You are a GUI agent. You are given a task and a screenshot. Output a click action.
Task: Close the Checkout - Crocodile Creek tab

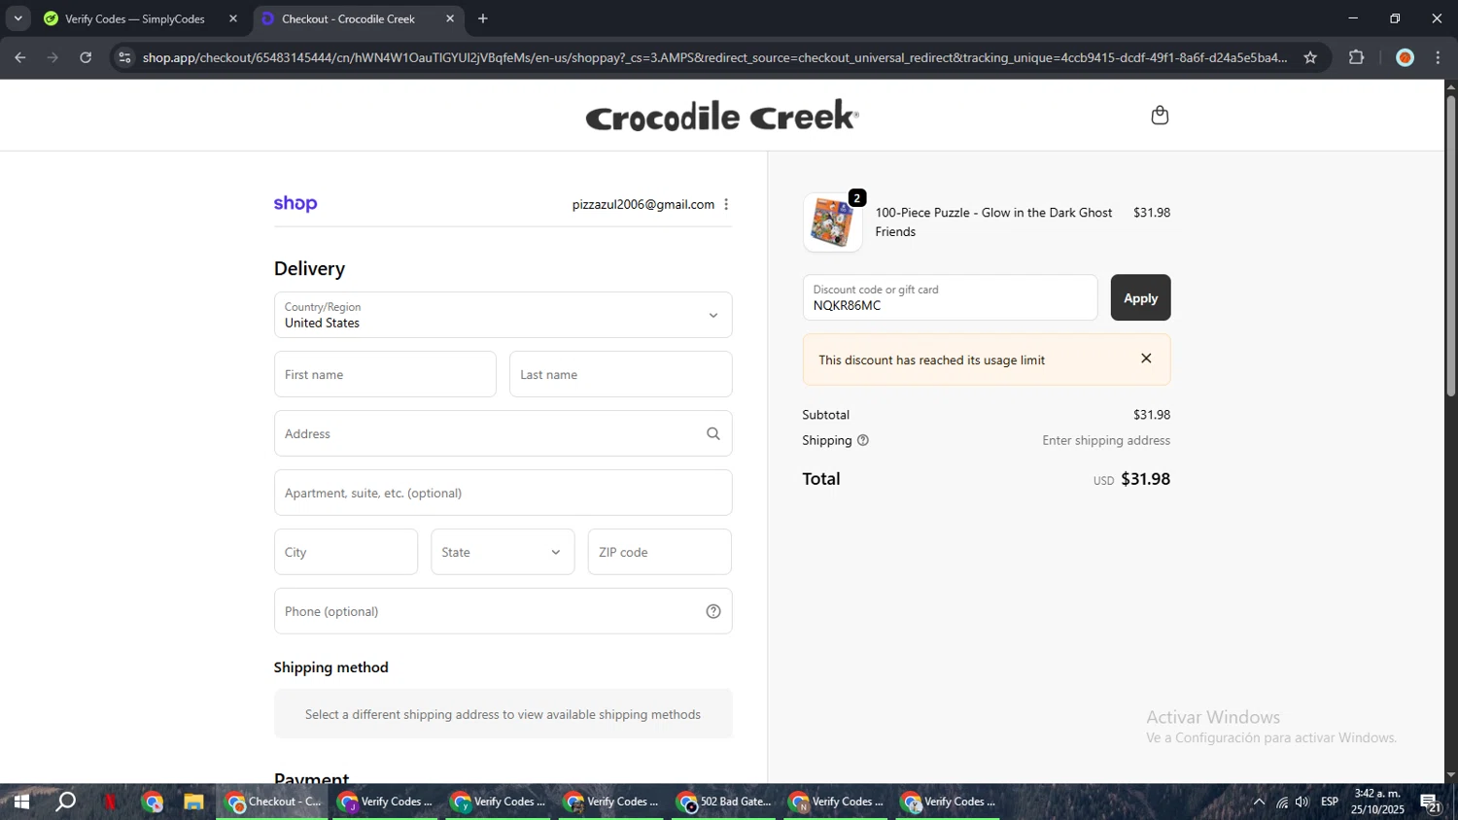(x=450, y=18)
